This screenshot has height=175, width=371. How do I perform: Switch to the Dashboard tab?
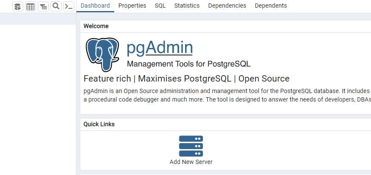[x=95, y=6]
